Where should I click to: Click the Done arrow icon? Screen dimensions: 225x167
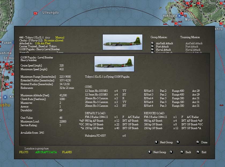pyautogui.click(x=198, y=142)
